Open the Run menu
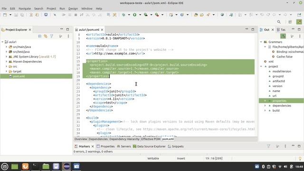This screenshot has height=171, width=304. click(x=62, y=9)
